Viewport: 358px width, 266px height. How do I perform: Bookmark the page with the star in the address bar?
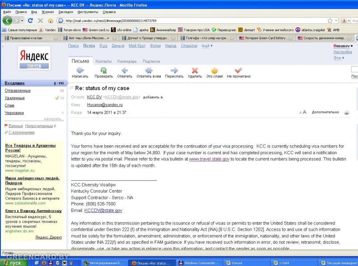(330, 21)
